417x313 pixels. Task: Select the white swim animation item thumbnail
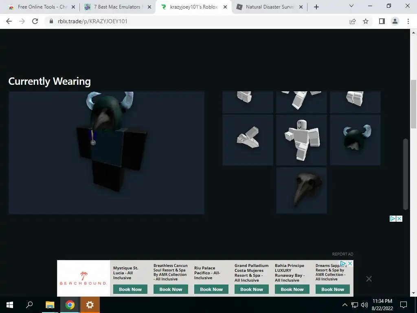248,140
